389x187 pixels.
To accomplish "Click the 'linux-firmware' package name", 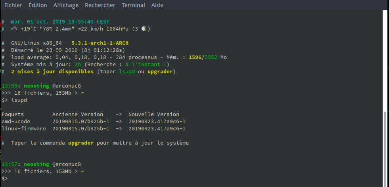I will 24,129.
